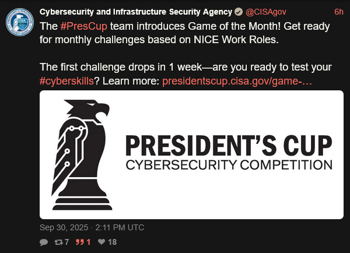
Task: Click the Cybersecurity Competition text in the image
Action: click(229, 164)
